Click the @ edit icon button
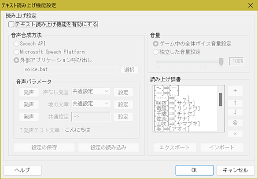Image resolution: width=258 pixels, height=179 pixels. click(x=235, y=122)
